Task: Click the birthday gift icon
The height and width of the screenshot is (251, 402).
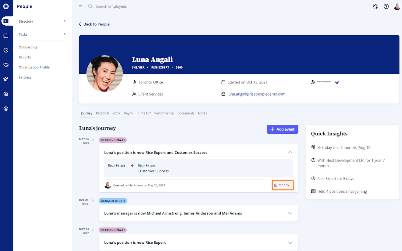Action: (313, 147)
